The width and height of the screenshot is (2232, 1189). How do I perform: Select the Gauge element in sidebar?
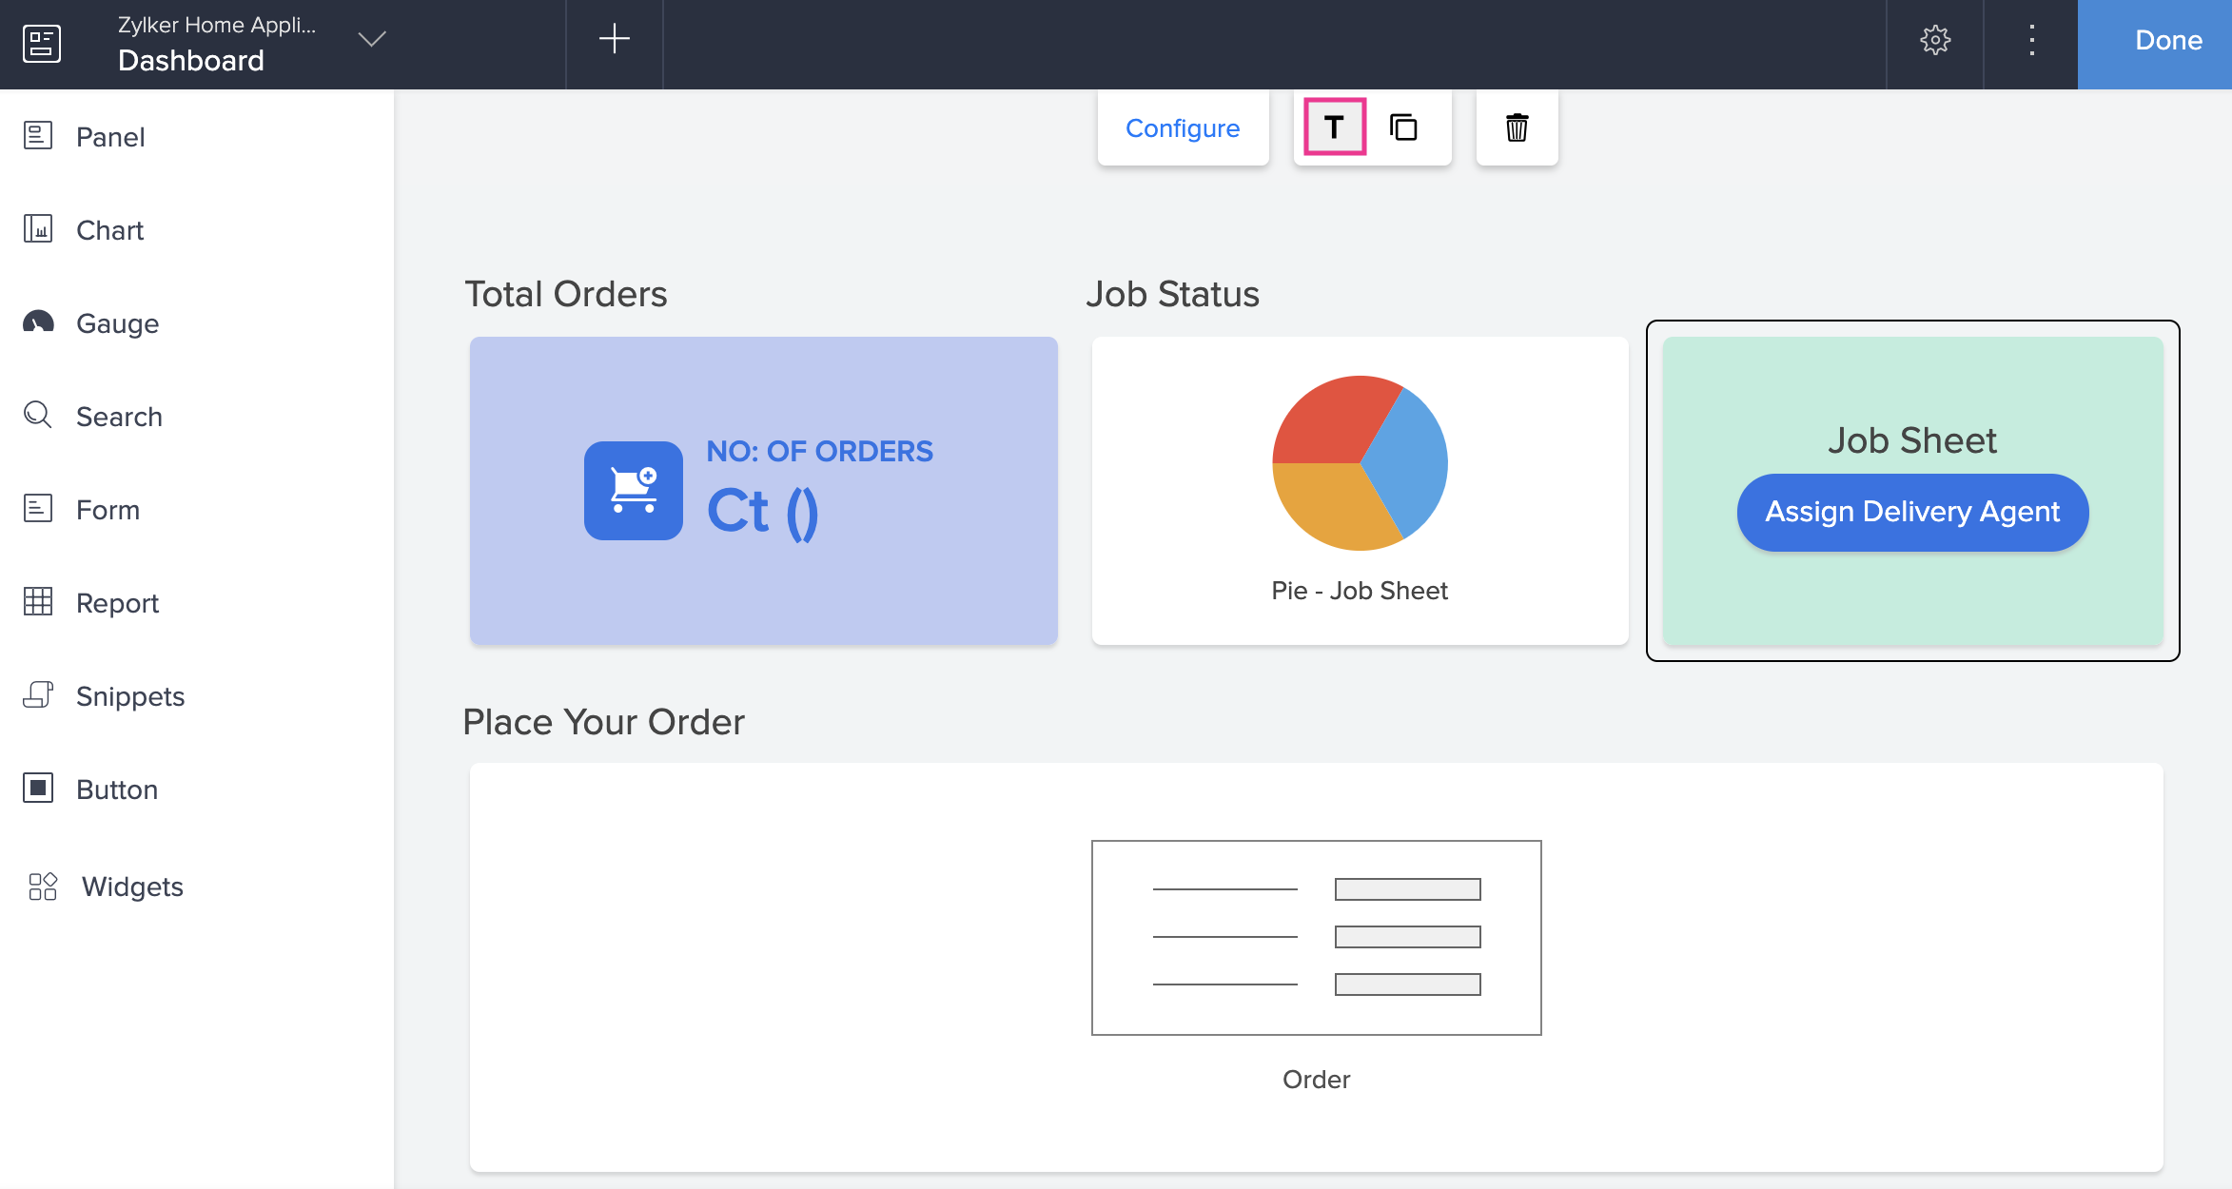116,323
